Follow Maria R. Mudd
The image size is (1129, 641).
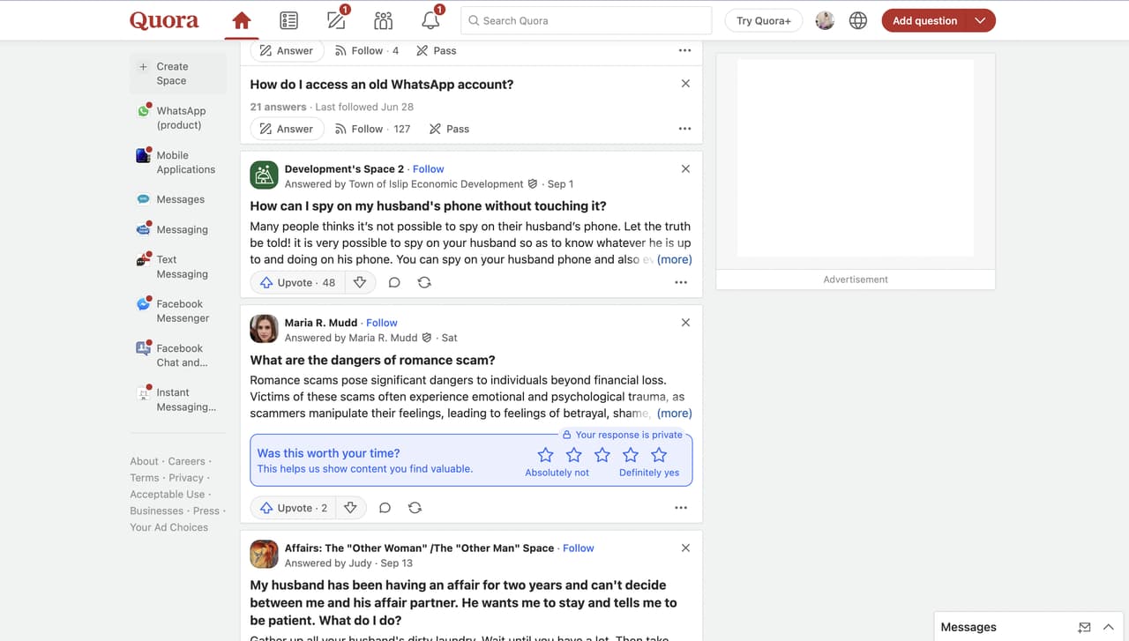[x=382, y=323]
